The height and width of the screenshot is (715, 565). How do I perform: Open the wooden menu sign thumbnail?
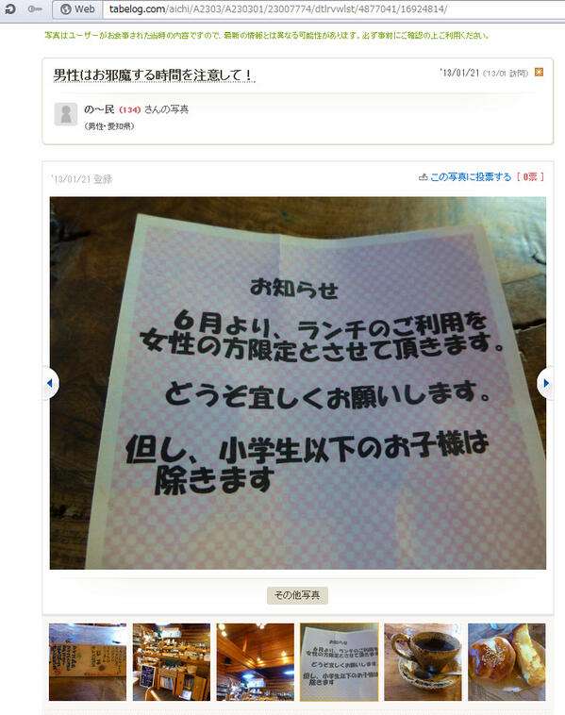(88, 661)
